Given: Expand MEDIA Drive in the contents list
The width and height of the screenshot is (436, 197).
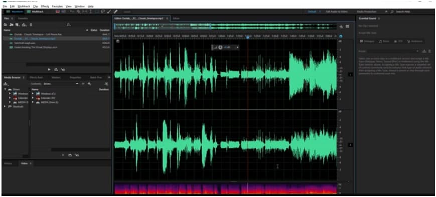Looking at the screenshot, I should 33,103.
